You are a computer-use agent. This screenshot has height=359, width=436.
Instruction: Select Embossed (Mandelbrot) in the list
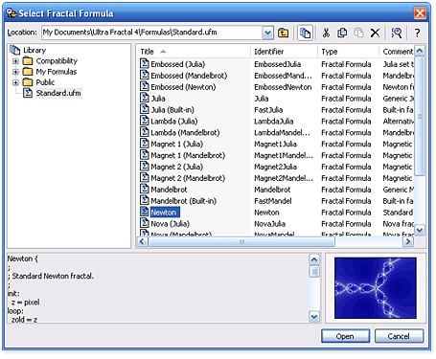189,76
